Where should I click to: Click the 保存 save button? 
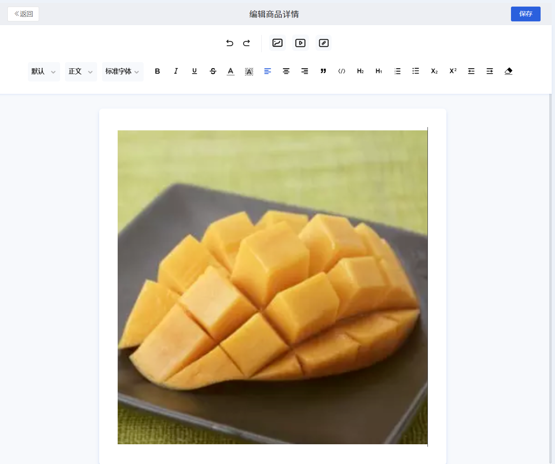click(x=526, y=14)
